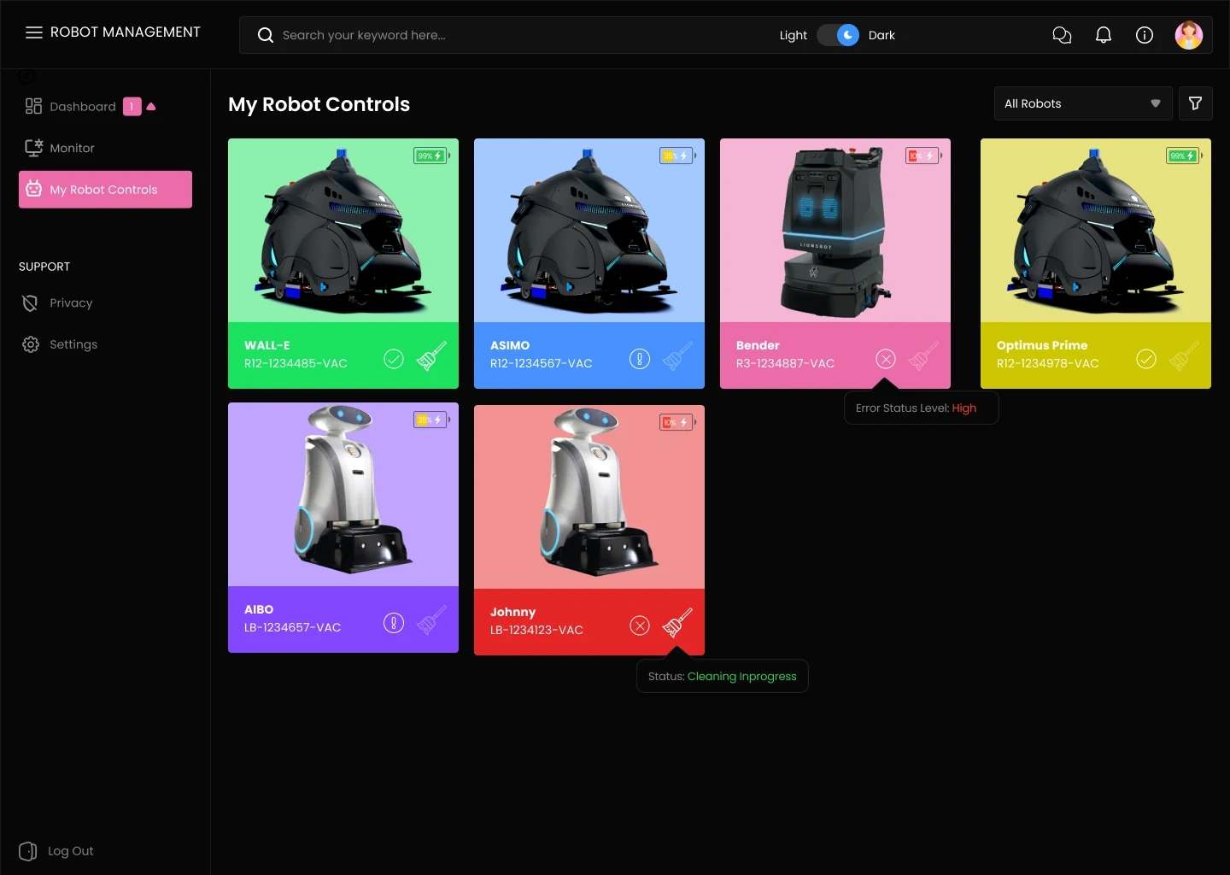
Task: Click Log Out in the sidebar
Action: tap(56, 851)
